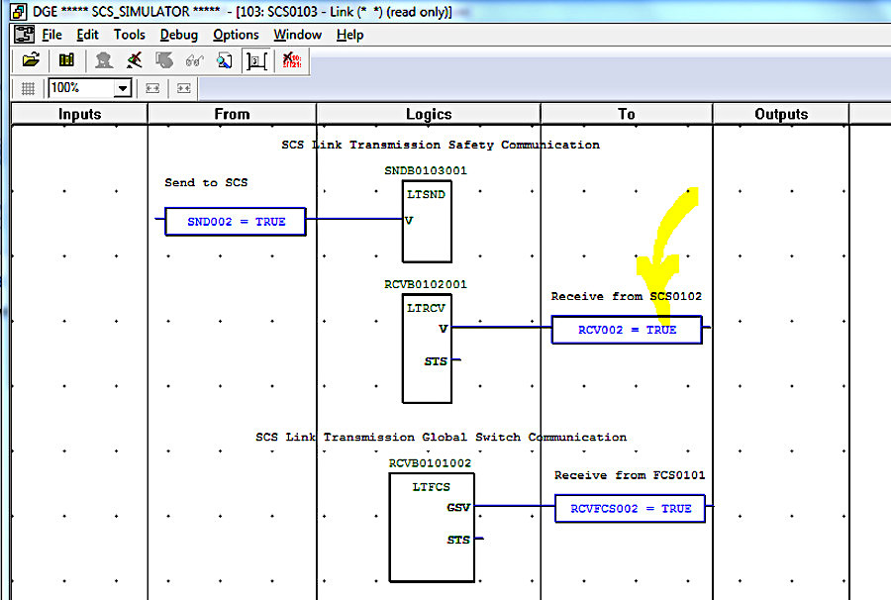Click the red-crossed pencil toolbar icon
The image size is (891, 600).
coord(134,59)
